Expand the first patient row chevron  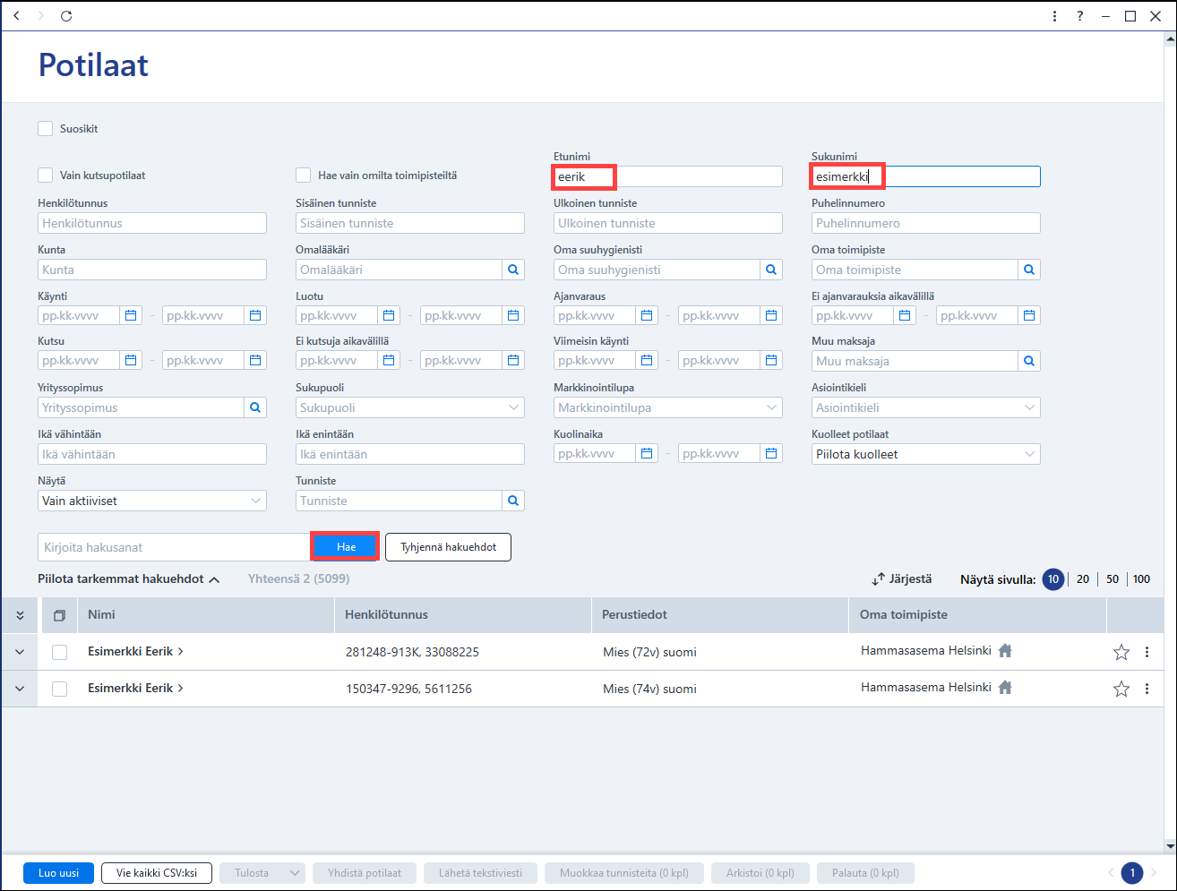point(20,652)
